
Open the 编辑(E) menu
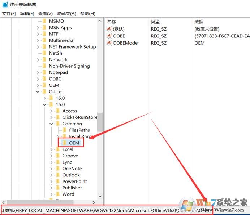(27, 14)
